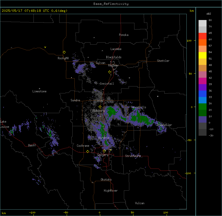Click the dBZ legend heading

point(209,14)
